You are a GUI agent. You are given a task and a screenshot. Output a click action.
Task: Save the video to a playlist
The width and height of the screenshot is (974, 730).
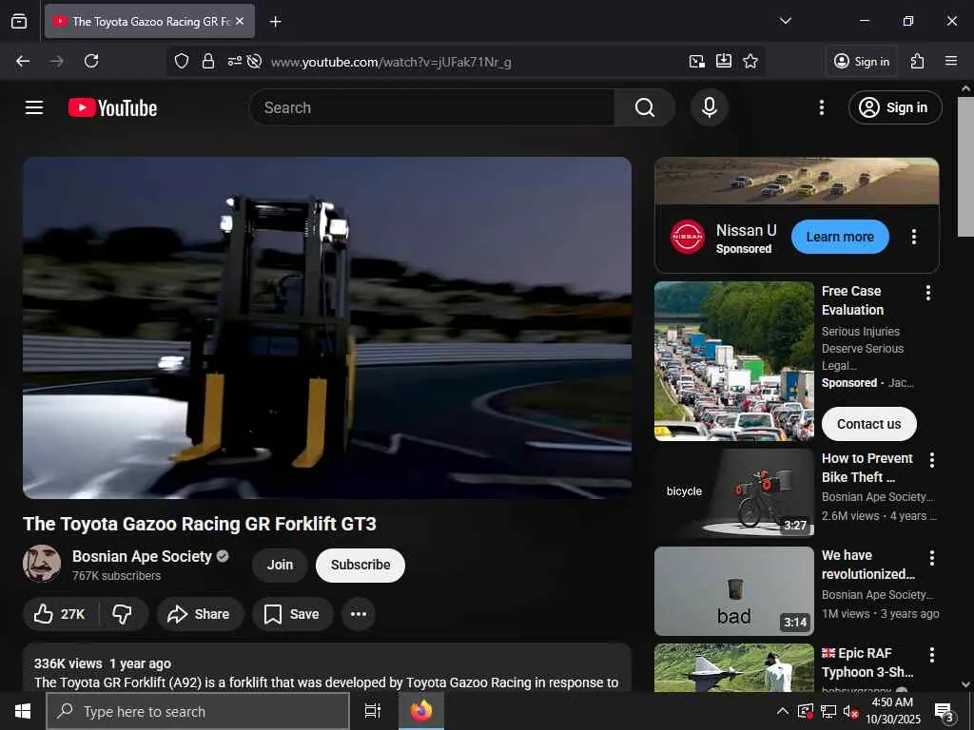coord(292,614)
